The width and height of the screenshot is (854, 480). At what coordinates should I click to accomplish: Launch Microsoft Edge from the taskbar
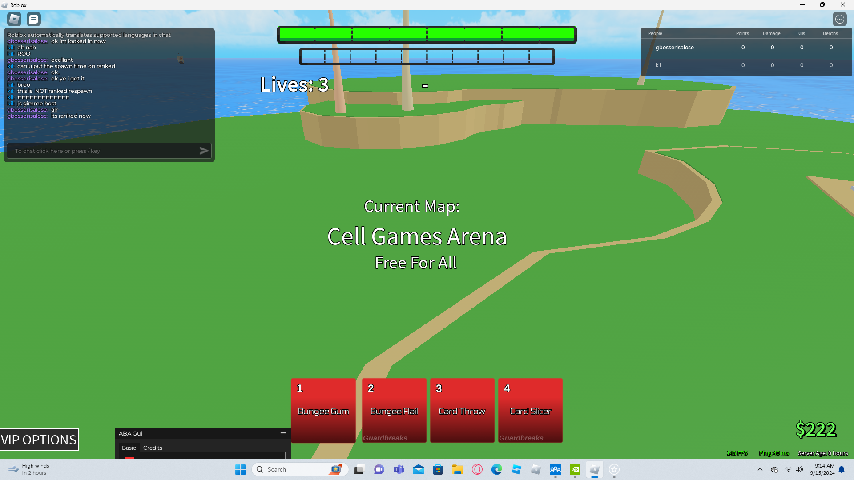497,469
